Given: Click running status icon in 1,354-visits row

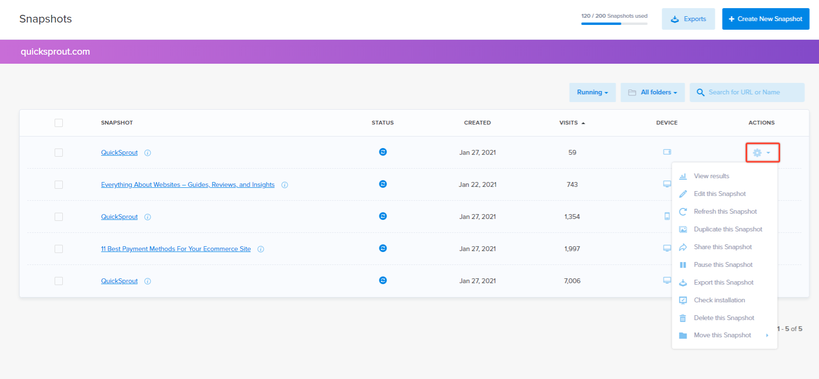Looking at the screenshot, I should point(383,216).
